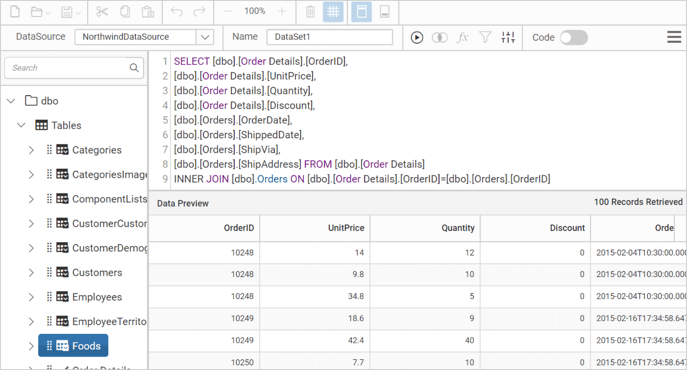Viewport: 687px width, 370px height.
Task: Open the filter funnel icon
Action: [x=485, y=37]
